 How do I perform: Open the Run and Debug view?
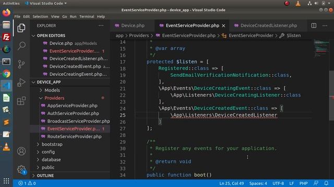21,83
